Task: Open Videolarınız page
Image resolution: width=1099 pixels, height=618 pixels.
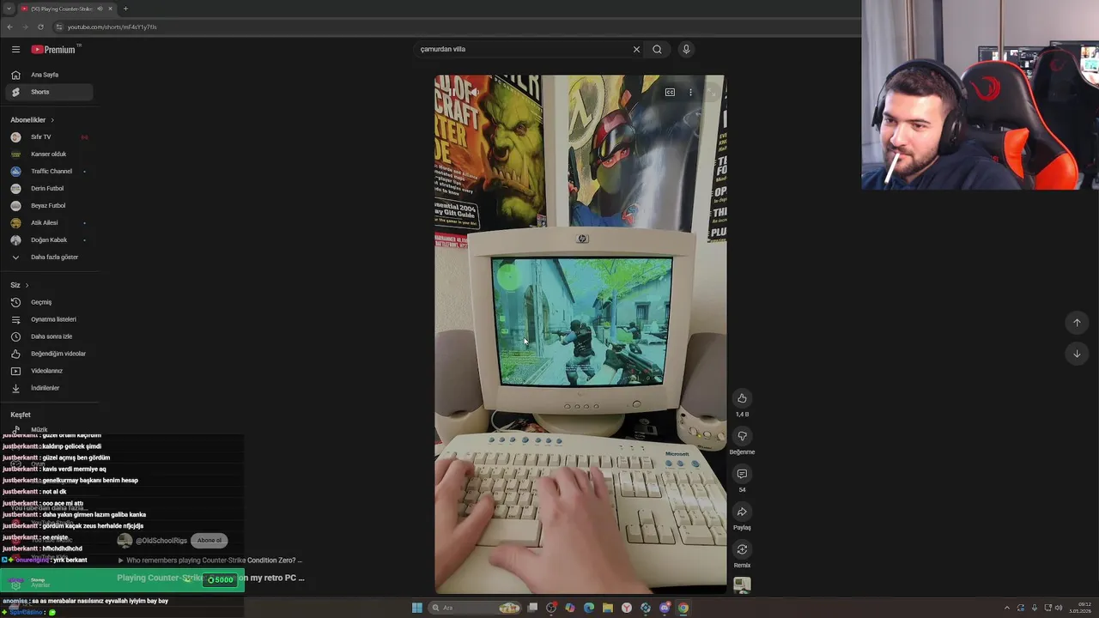Action: 47,371
